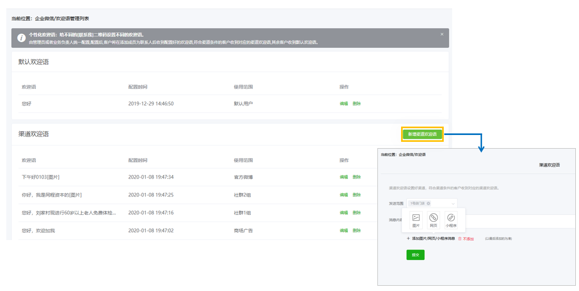Delete the default 您好 welcome message
Screen dimensions: 579x291
pyautogui.click(x=356, y=104)
